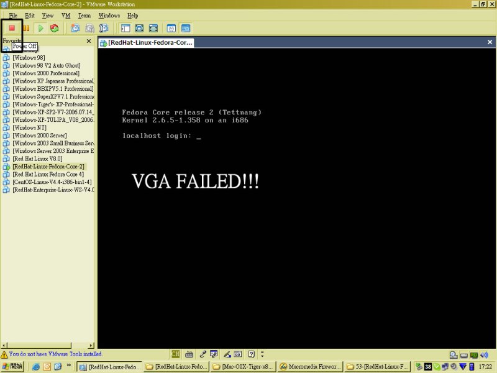The image size is (497, 373).
Task: Click the handwriting pad icon on language bar
Action: click(x=214, y=354)
